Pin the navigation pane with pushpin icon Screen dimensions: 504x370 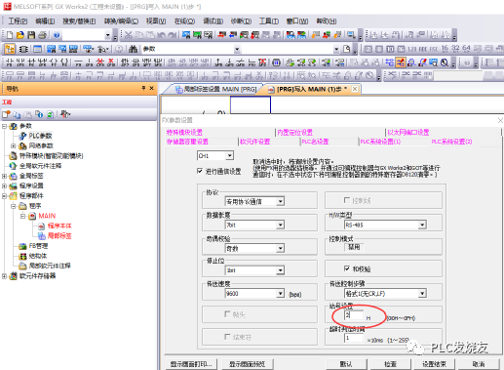point(143,88)
